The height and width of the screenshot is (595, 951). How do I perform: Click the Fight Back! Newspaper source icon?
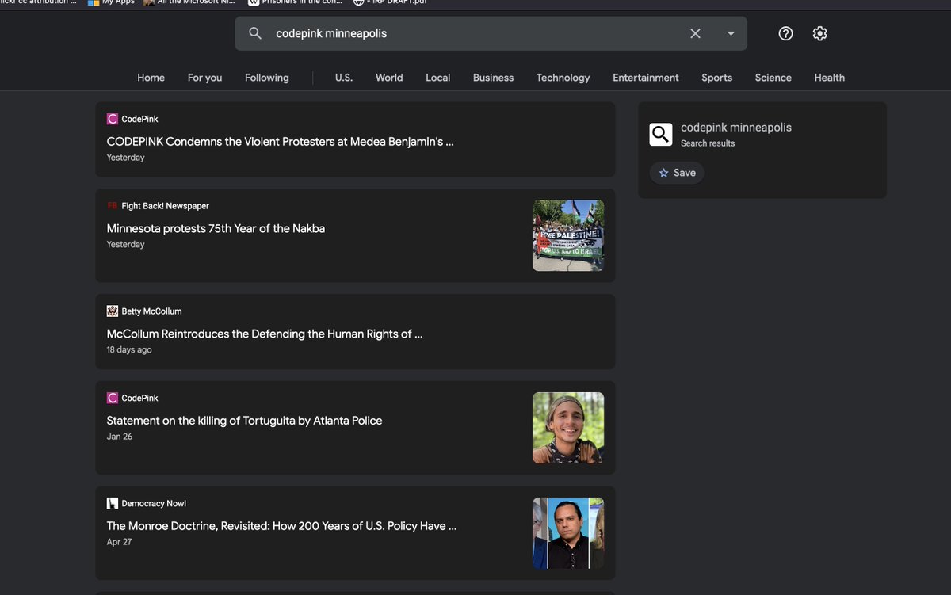(x=113, y=206)
